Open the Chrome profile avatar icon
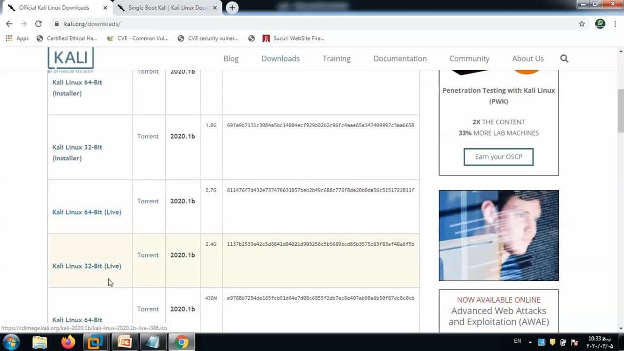 [x=600, y=24]
